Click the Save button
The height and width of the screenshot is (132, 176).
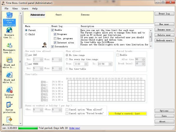point(164,116)
